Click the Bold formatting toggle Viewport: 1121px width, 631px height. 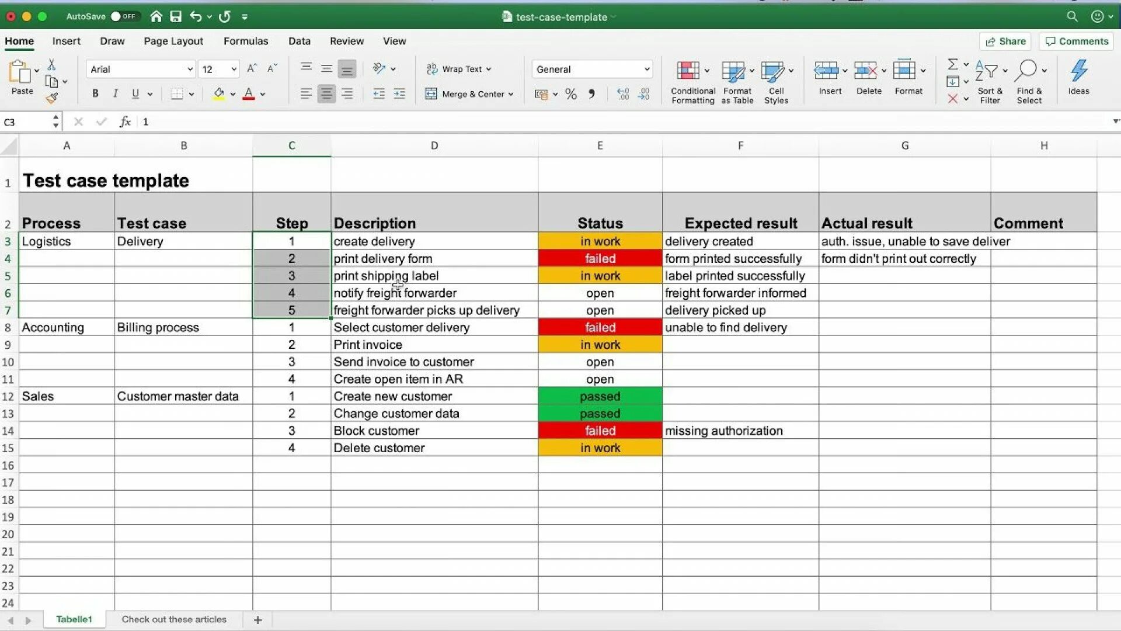point(94,93)
